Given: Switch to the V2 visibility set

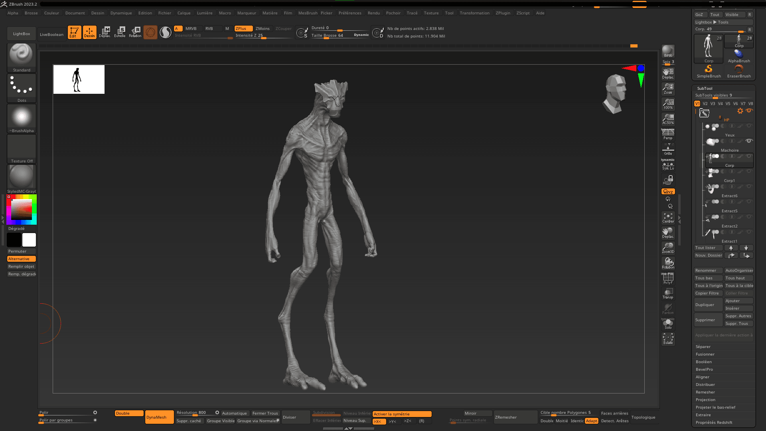Looking at the screenshot, I should pyautogui.click(x=705, y=104).
